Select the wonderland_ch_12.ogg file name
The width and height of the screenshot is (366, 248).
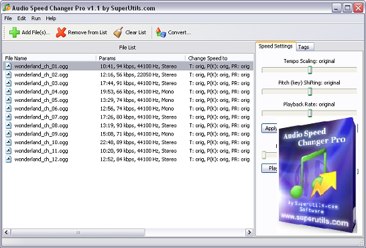(41, 160)
